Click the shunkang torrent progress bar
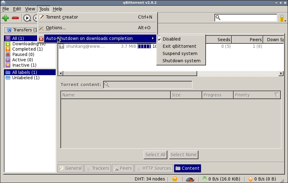Screen dimensions: 288x183 [x=144, y=46]
